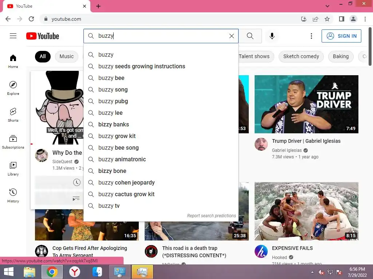
Task: Click inside the search field containing buzzy
Action: click(x=161, y=36)
